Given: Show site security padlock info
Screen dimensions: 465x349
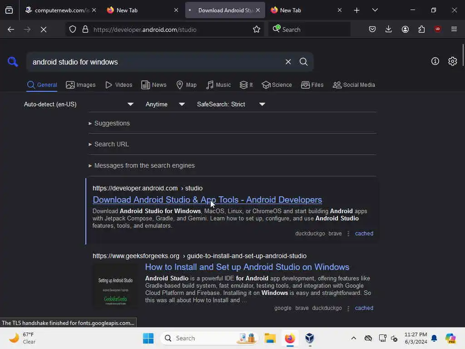Looking at the screenshot, I should click(x=85, y=30).
